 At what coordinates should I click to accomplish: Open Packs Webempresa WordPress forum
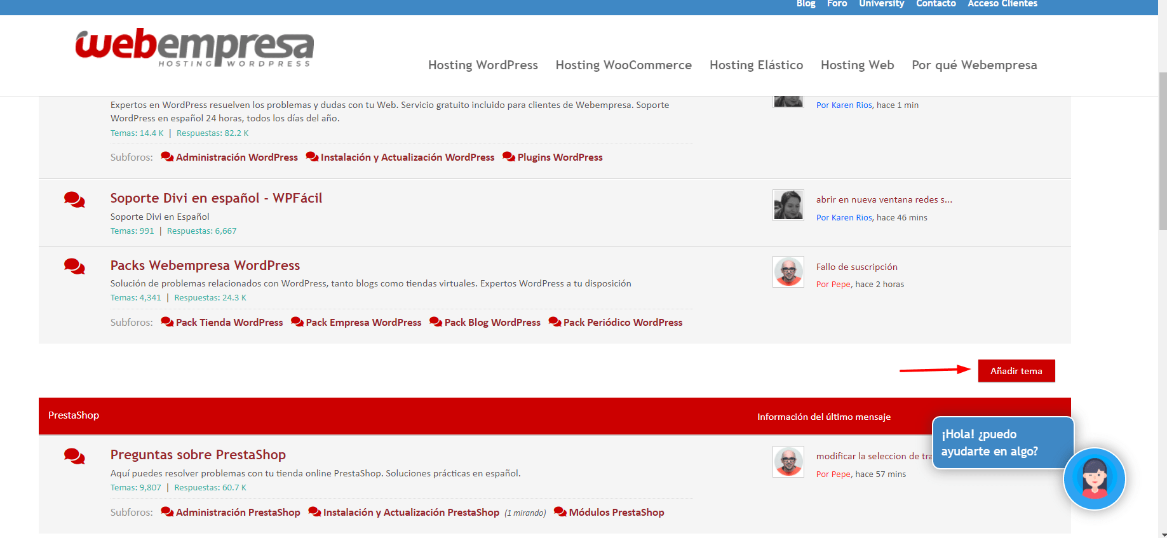click(x=205, y=266)
